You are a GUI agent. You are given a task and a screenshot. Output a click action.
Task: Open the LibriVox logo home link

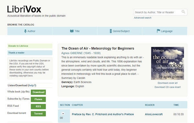coord(24,9)
